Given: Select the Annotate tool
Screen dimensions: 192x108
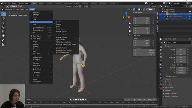Looking at the screenshot, I should [3, 40].
